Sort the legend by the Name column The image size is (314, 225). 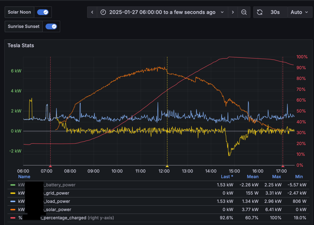tap(24, 177)
